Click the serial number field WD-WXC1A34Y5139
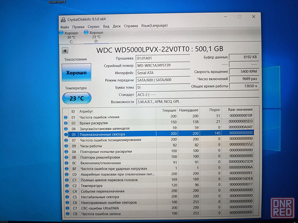This screenshot has height=223, width=298. click(163, 65)
